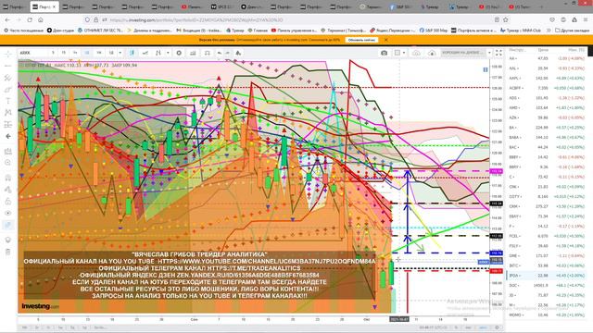The height and width of the screenshot is (333, 593).
Task: Take a chart snapshot with camera icon
Action: tap(384, 53)
